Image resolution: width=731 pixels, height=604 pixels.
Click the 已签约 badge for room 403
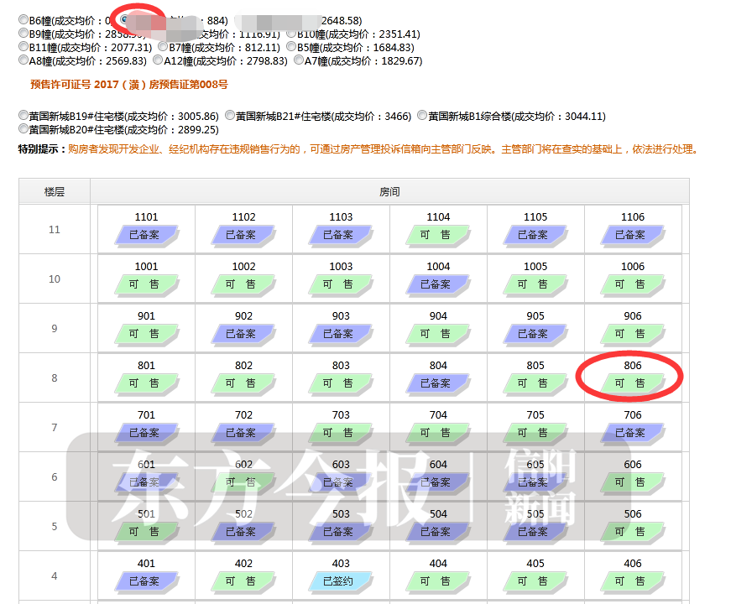click(x=340, y=581)
